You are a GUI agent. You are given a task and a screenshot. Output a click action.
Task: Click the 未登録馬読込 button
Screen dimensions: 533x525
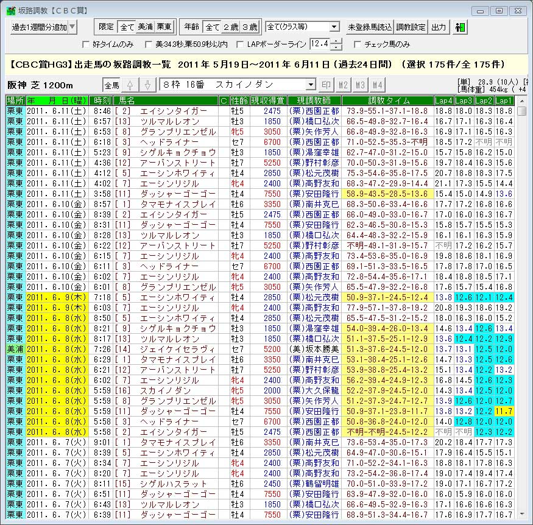click(x=369, y=27)
